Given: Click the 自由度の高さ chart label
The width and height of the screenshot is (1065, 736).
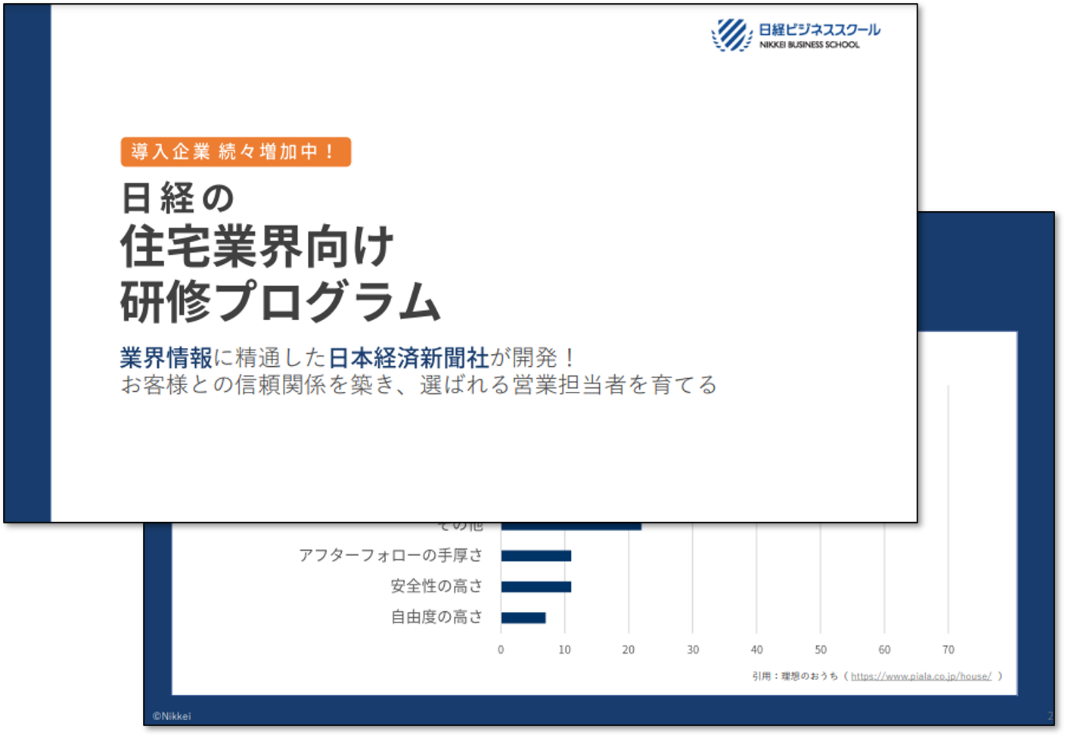Looking at the screenshot, I should coord(436,617).
